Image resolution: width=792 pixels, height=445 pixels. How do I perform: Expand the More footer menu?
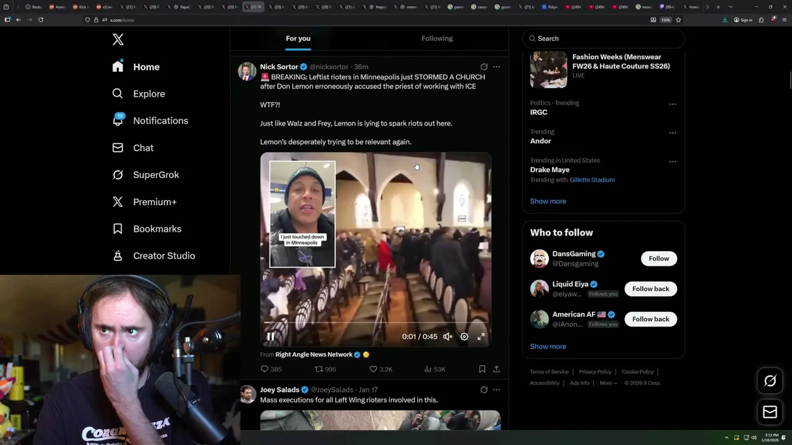pyautogui.click(x=608, y=383)
